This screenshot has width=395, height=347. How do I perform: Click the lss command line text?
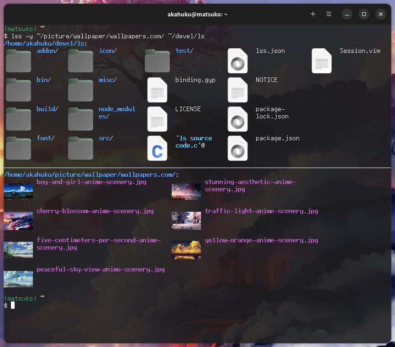click(108, 36)
